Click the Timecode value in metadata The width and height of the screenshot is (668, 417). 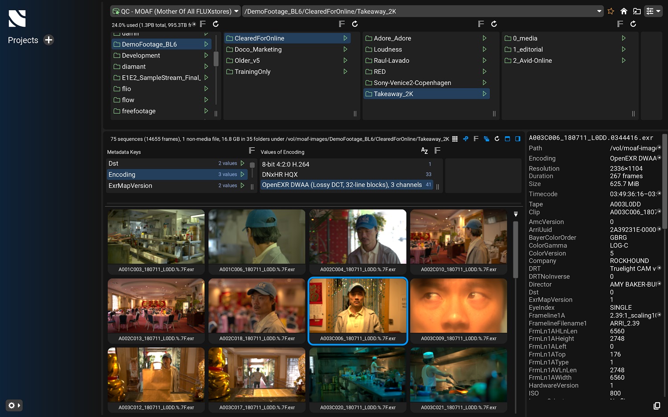[x=632, y=194]
